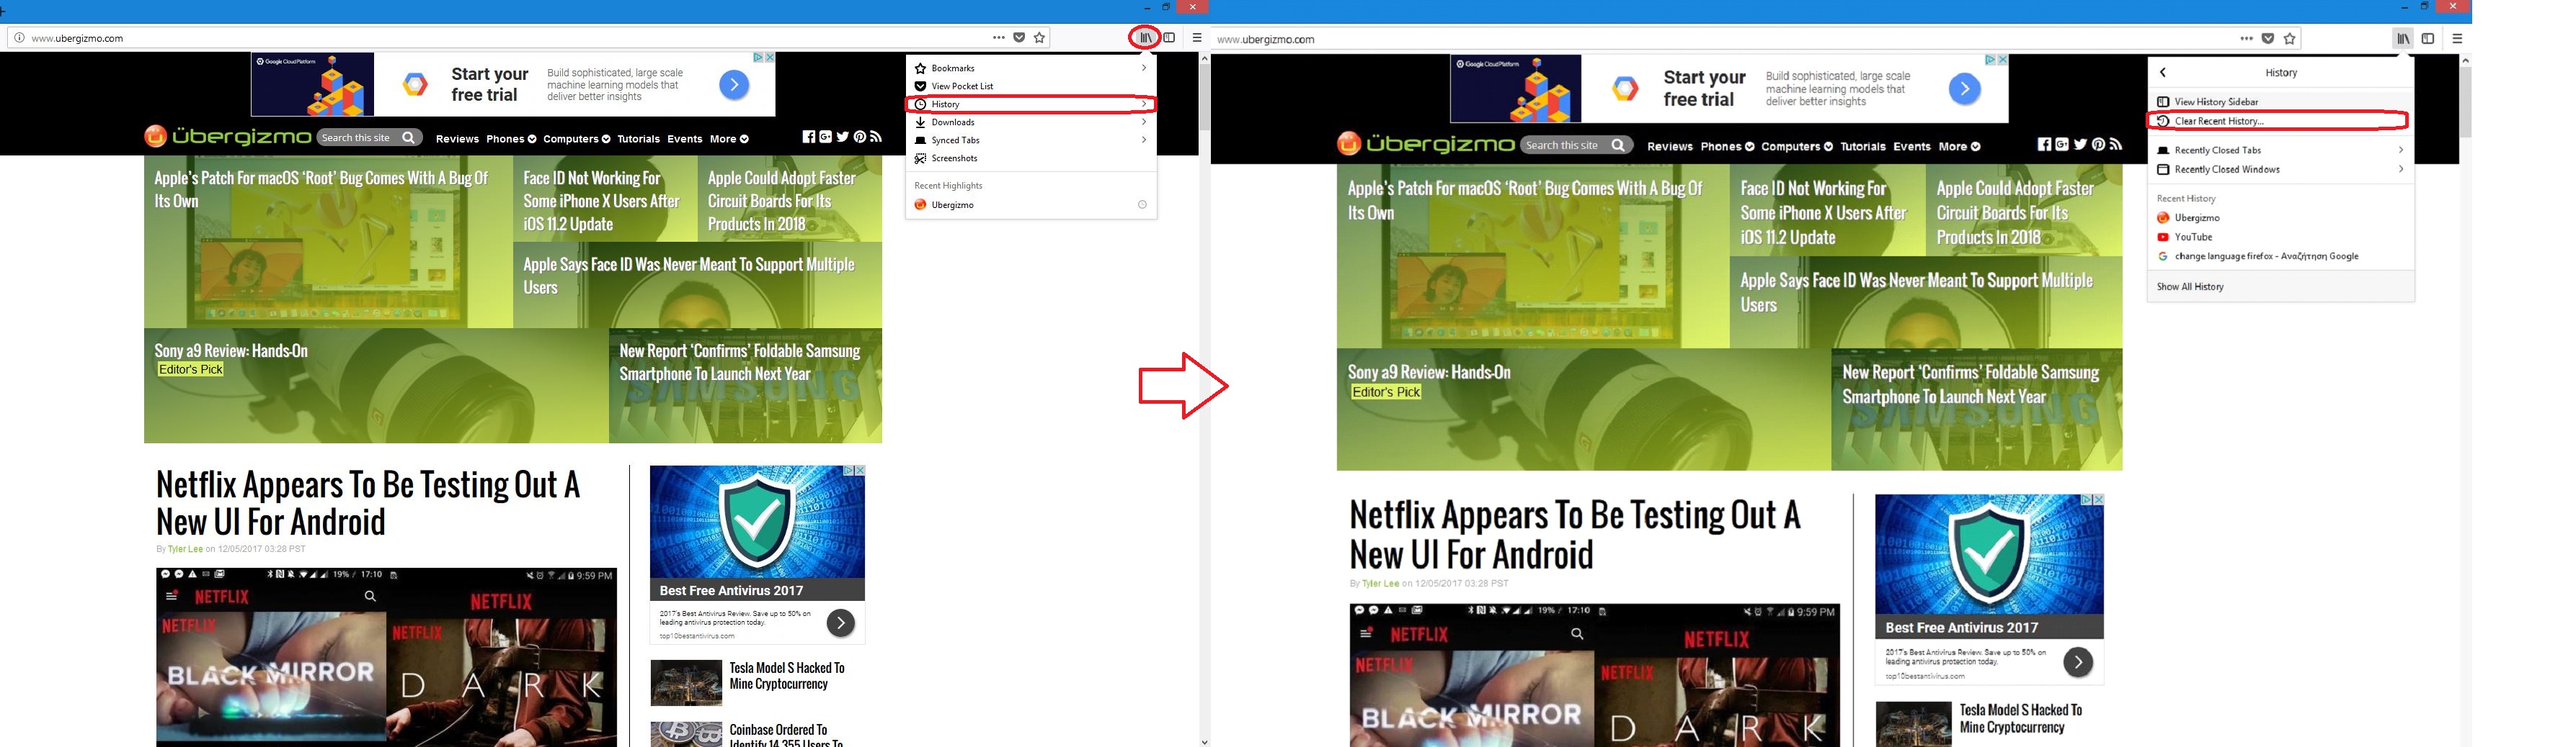Viewport: 2576px width, 747px height.
Task: Click arrow button on right antivirus ad
Action: [2078, 662]
